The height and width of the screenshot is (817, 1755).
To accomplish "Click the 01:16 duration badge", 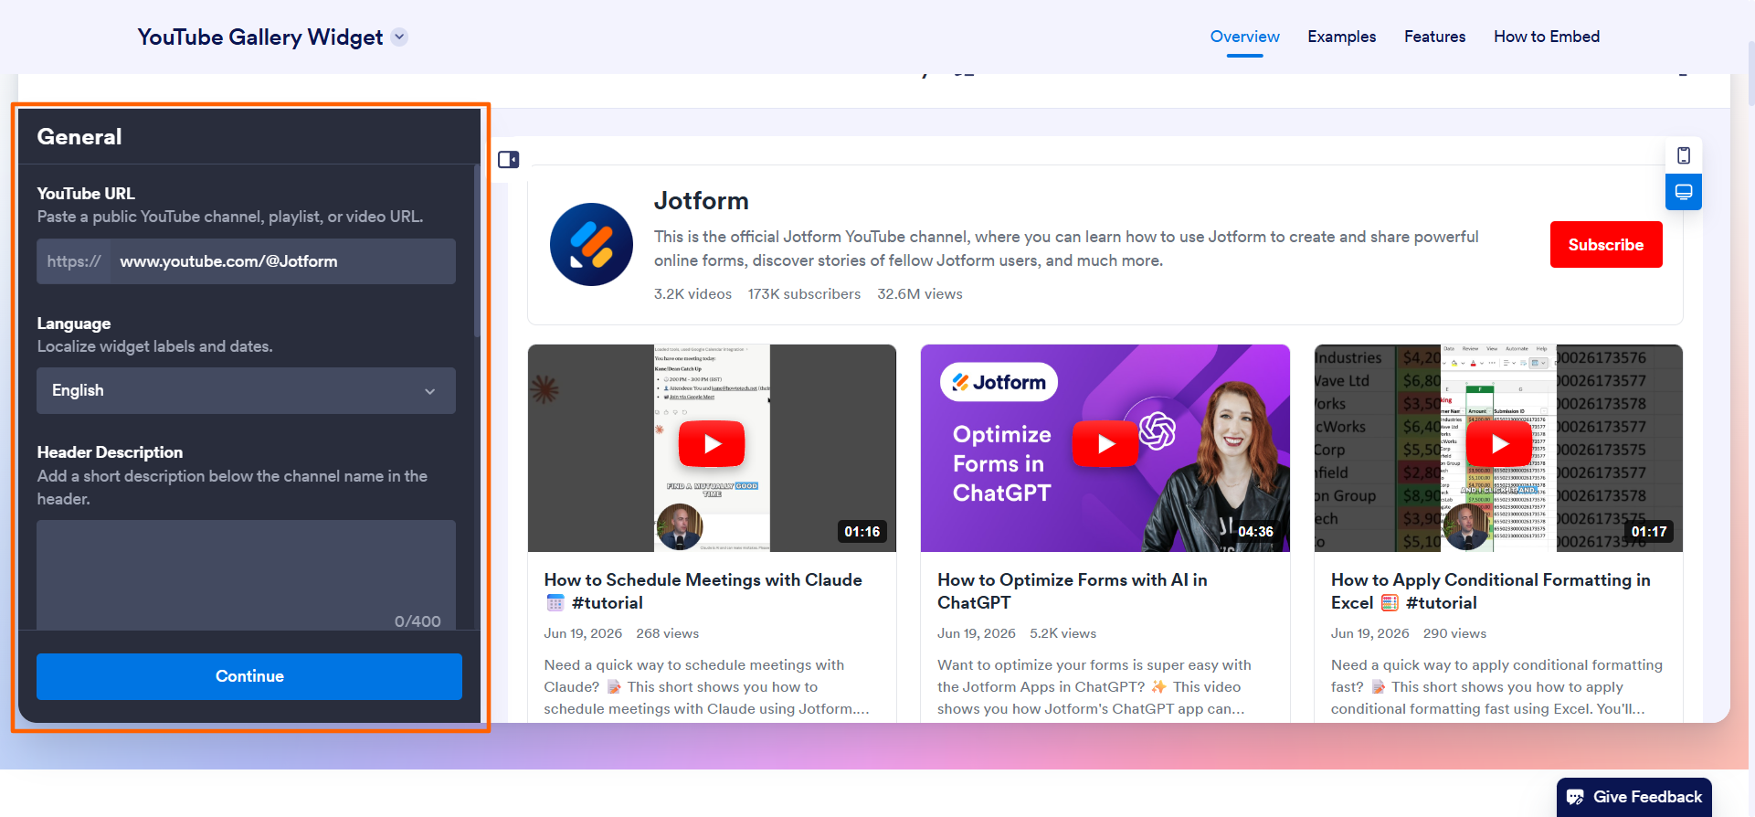I will click(862, 532).
